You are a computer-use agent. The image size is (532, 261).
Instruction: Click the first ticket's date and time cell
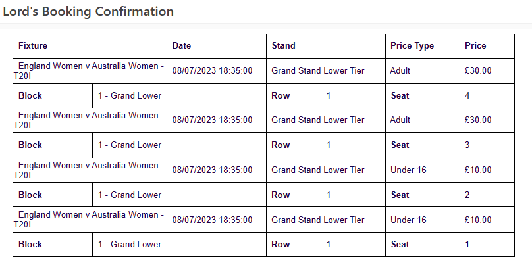[217, 71]
